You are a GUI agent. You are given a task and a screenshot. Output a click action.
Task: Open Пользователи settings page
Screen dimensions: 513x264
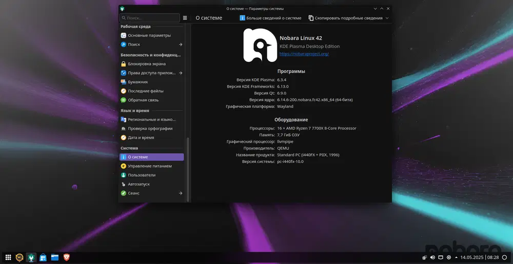(142, 175)
